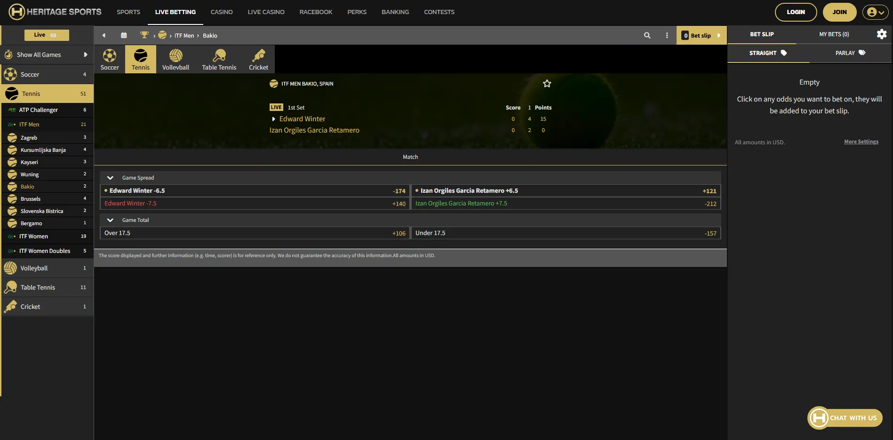This screenshot has width=893, height=440.
Task: Open the Slovenska Bistrica tournament
Action: point(47,211)
